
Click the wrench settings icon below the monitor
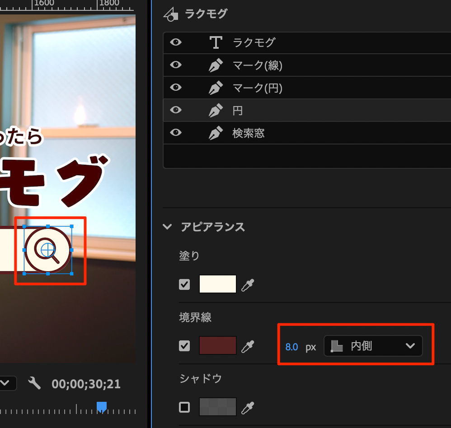34,384
